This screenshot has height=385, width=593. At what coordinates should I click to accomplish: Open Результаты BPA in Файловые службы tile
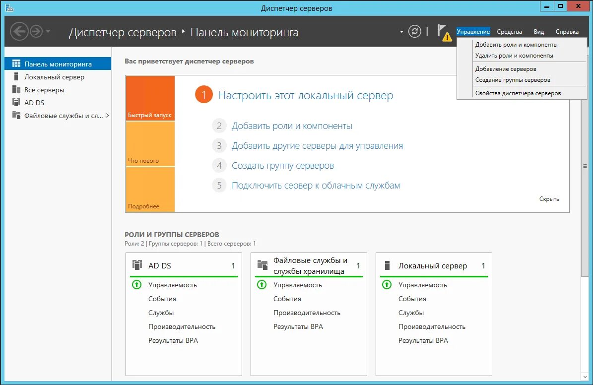click(298, 326)
